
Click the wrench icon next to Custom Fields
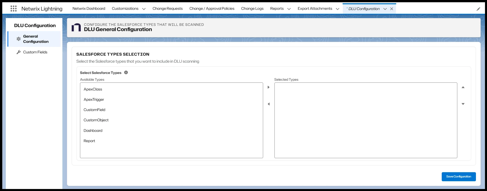19,52
